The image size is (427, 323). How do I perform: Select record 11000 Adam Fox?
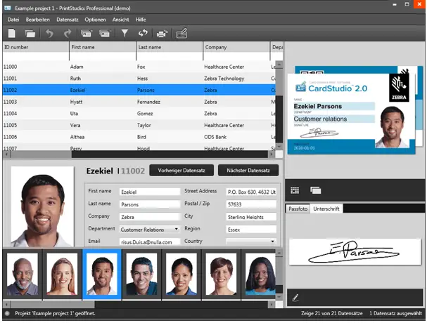point(139,67)
